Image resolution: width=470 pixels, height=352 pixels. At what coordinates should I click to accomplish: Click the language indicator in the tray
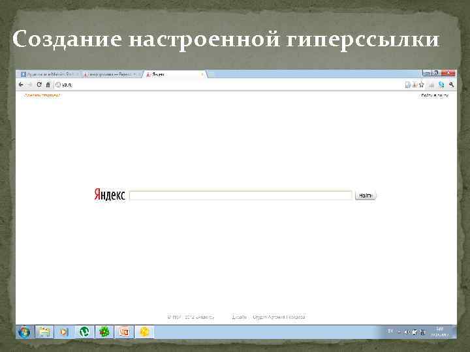pos(390,331)
